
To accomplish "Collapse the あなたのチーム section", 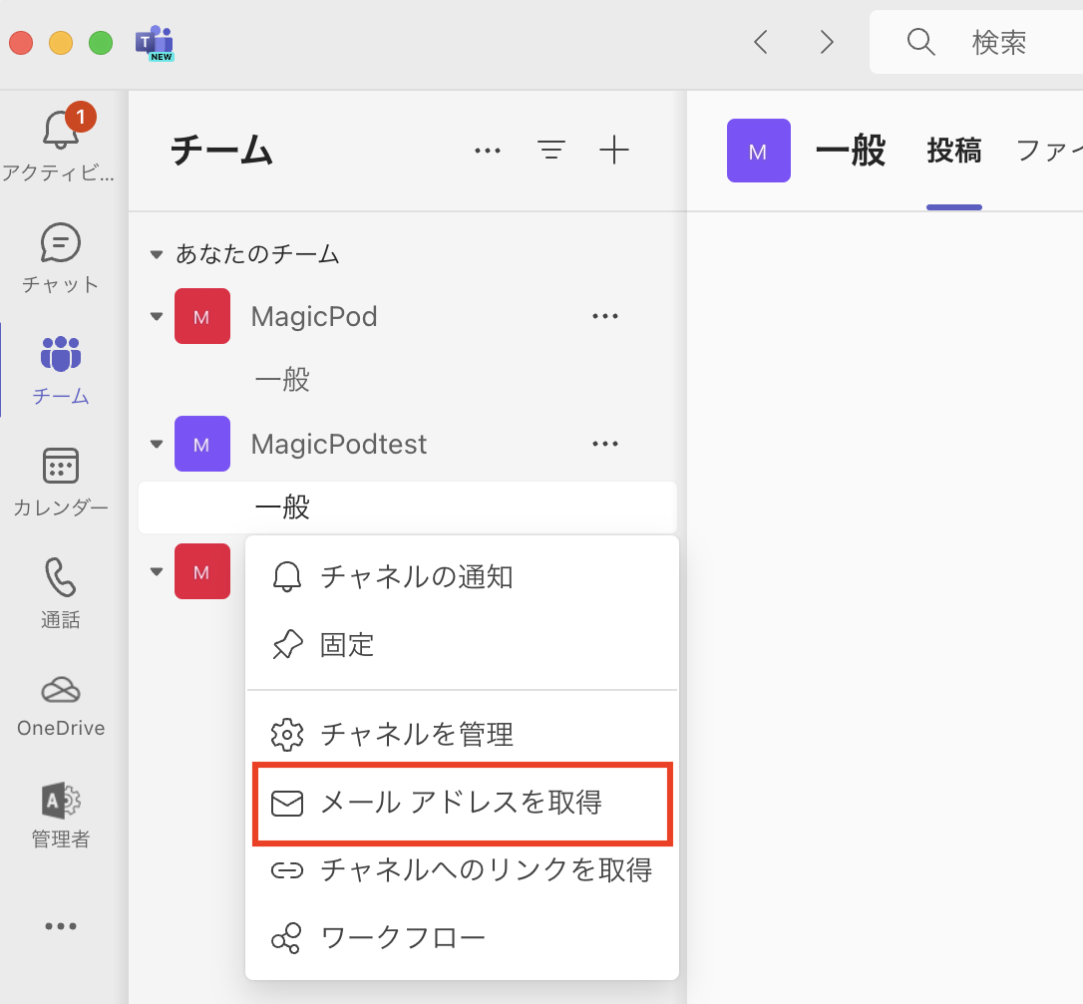I will pos(157,255).
